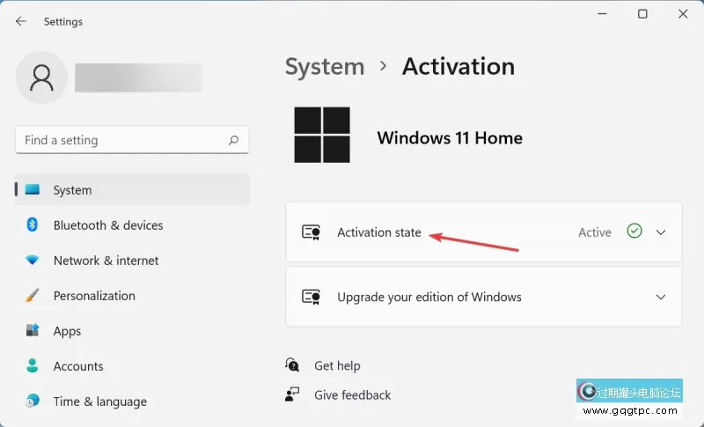Go to System breadcrumb link
Viewport: 704px width, 427px height.
point(325,67)
